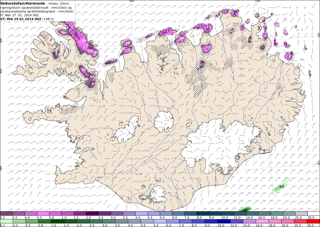The image size is (320, 227).
Task: Click the snow legend swatch for 0.2–0.3 mm
Action: (x=6, y=214)
